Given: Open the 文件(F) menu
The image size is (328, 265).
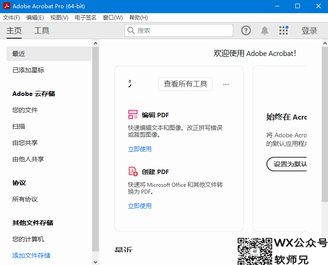Looking at the screenshot, I should tap(11, 18).
